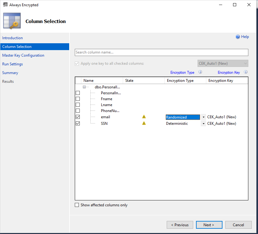258x234 pixels.
Task: Click the Search column name field
Action: click(x=161, y=52)
